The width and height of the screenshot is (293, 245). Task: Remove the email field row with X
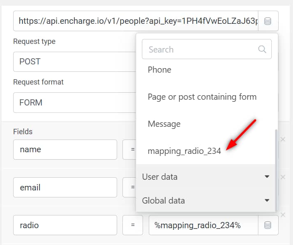tap(283, 177)
